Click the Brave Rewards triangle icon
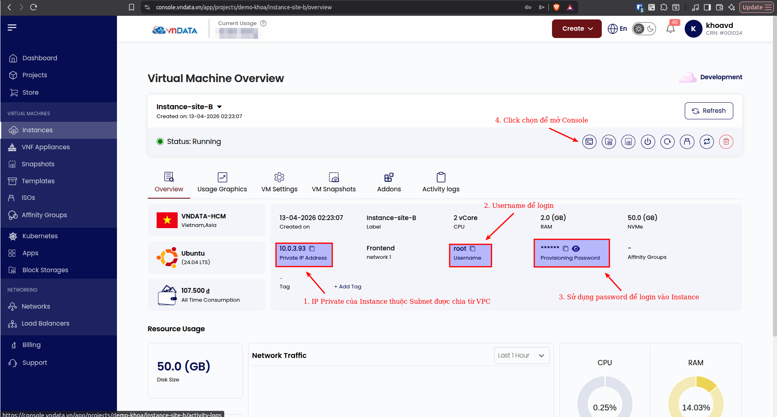The image size is (777, 417). pos(570,7)
